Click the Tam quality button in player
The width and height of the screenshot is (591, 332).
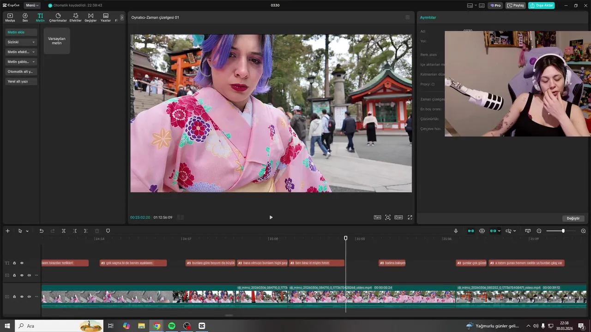[x=377, y=217]
